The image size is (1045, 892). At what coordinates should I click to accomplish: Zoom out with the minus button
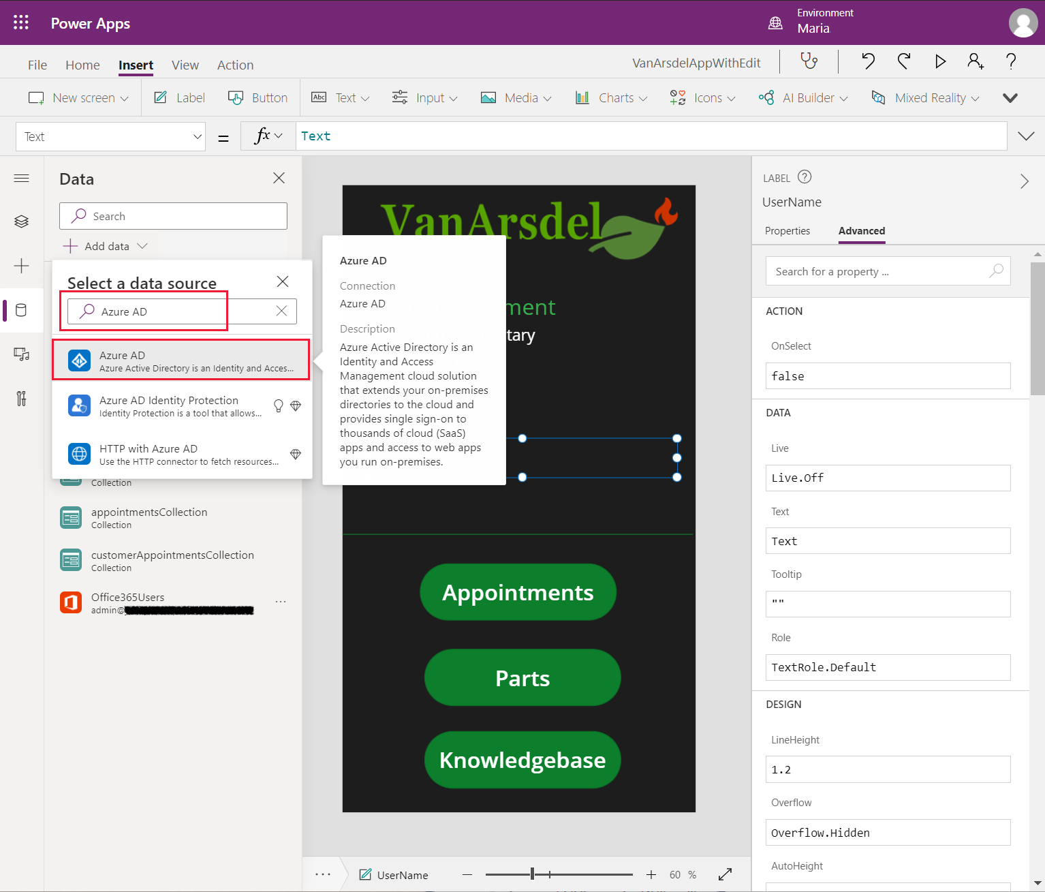click(x=467, y=874)
